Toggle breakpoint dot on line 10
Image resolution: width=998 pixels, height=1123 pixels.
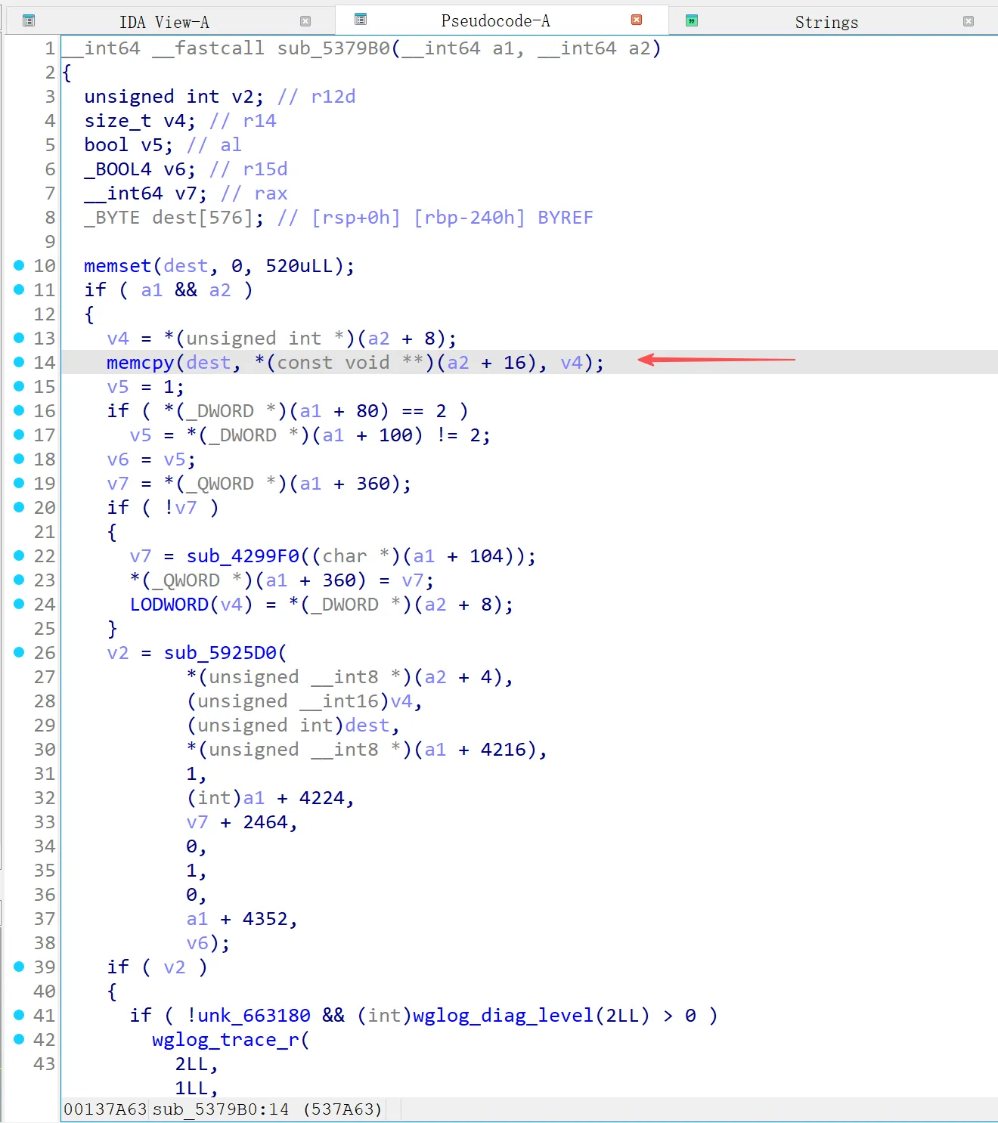pyautogui.click(x=19, y=265)
